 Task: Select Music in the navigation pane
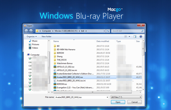(x=35, y=41)
